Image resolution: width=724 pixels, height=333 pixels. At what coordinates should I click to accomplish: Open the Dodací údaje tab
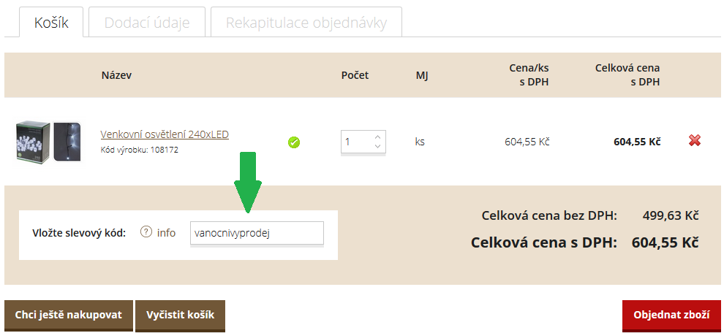click(147, 23)
